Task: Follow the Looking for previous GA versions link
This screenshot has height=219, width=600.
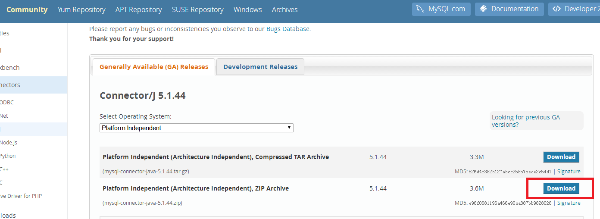Action: coord(526,121)
